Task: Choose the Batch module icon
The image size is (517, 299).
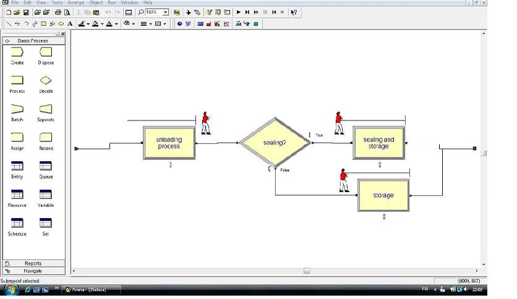Action: point(17,109)
